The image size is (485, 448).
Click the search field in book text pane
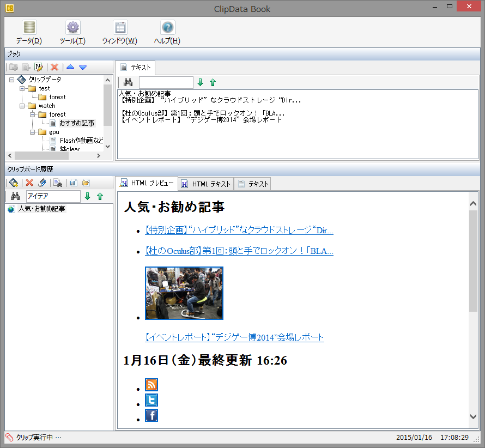166,83
